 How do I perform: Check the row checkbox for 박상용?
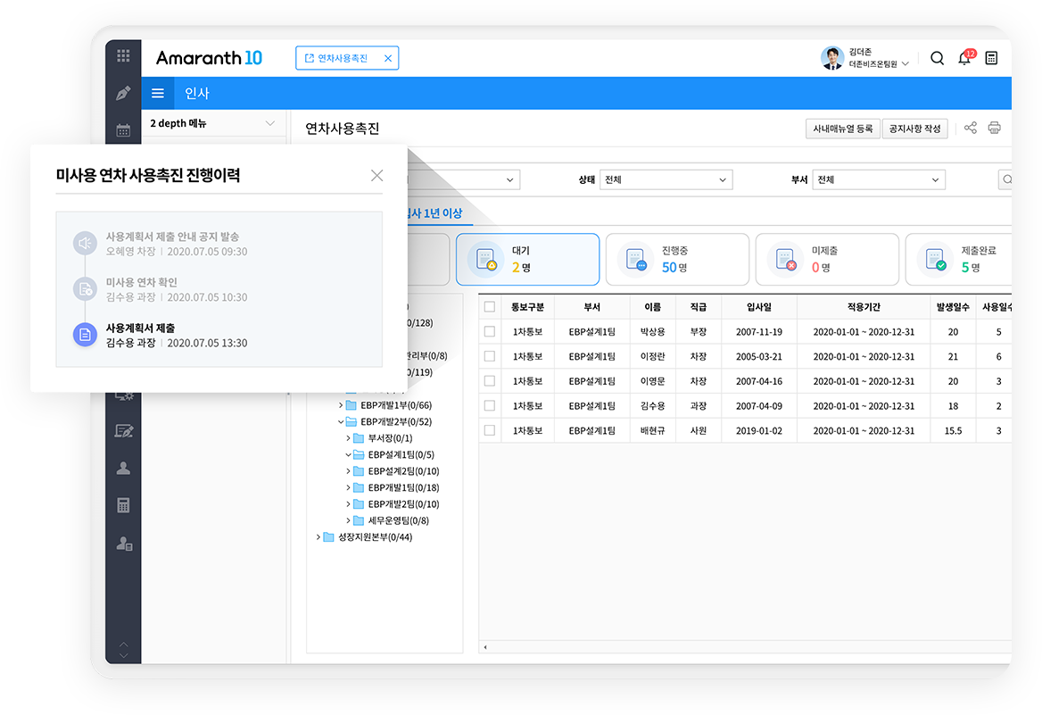pyautogui.click(x=490, y=331)
